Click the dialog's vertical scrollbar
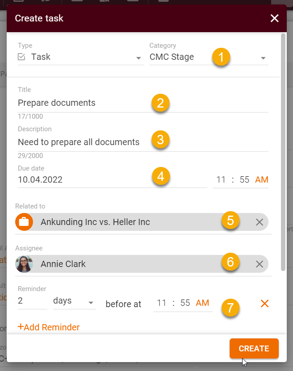 pyautogui.click(x=283, y=152)
